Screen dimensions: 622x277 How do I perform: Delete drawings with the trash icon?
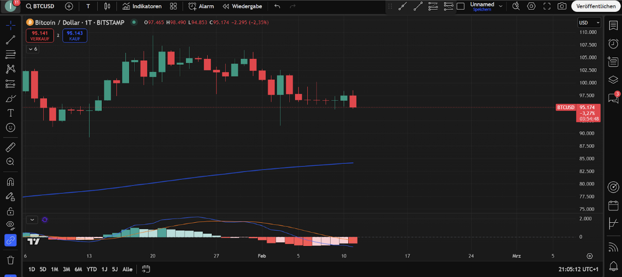[x=10, y=259]
